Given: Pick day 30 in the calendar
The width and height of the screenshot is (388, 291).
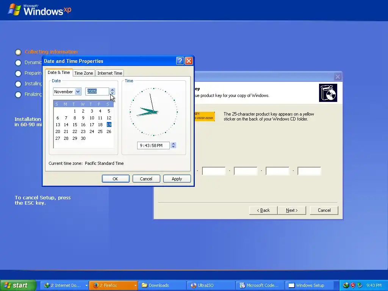Looking at the screenshot, I should (83, 138).
